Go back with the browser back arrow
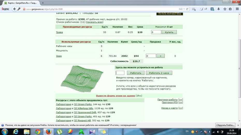The height and width of the screenshot is (135, 241). pos(15,9)
